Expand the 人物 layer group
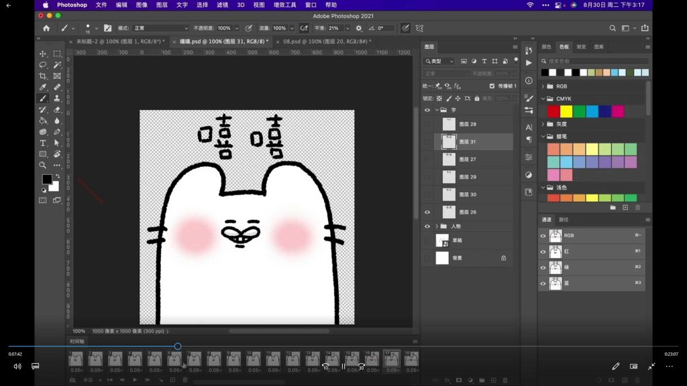Image resolution: width=687 pixels, height=386 pixels. (437, 227)
